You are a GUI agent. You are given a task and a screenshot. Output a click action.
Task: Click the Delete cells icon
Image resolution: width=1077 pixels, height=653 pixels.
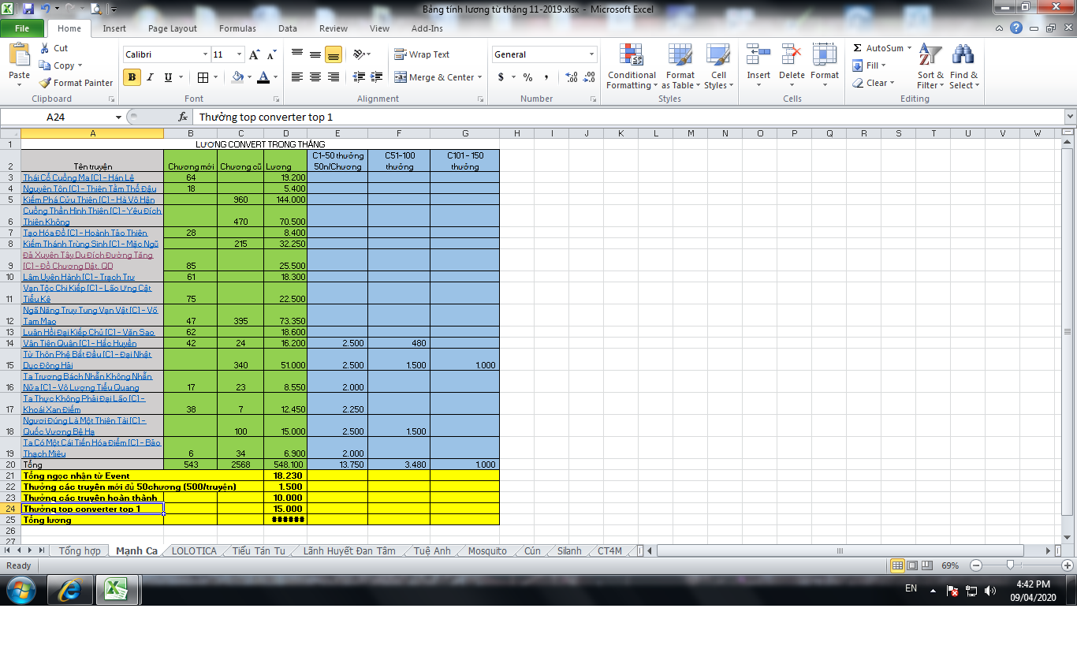[x=791, y=55]
